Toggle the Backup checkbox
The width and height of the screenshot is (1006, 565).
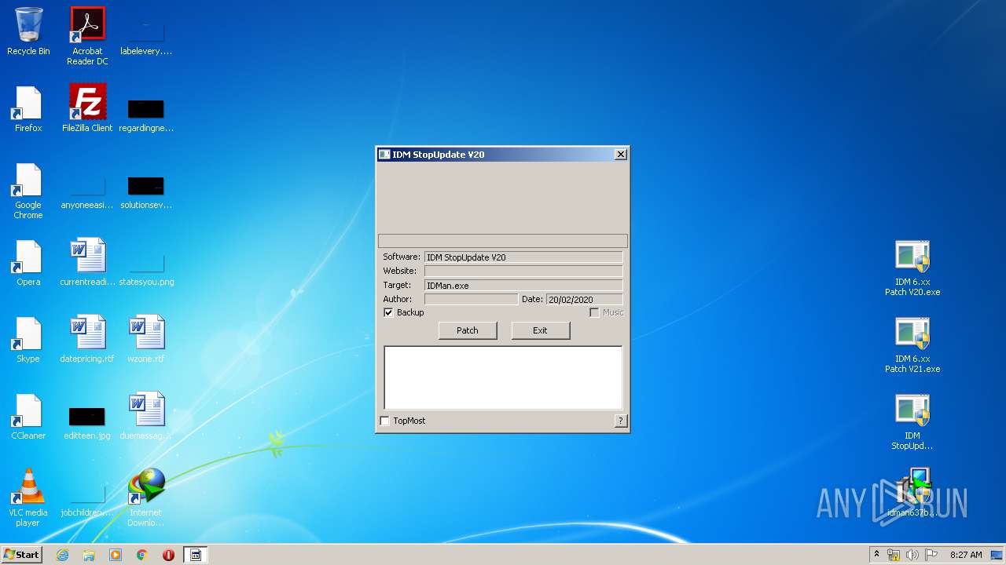pos(388,312)
